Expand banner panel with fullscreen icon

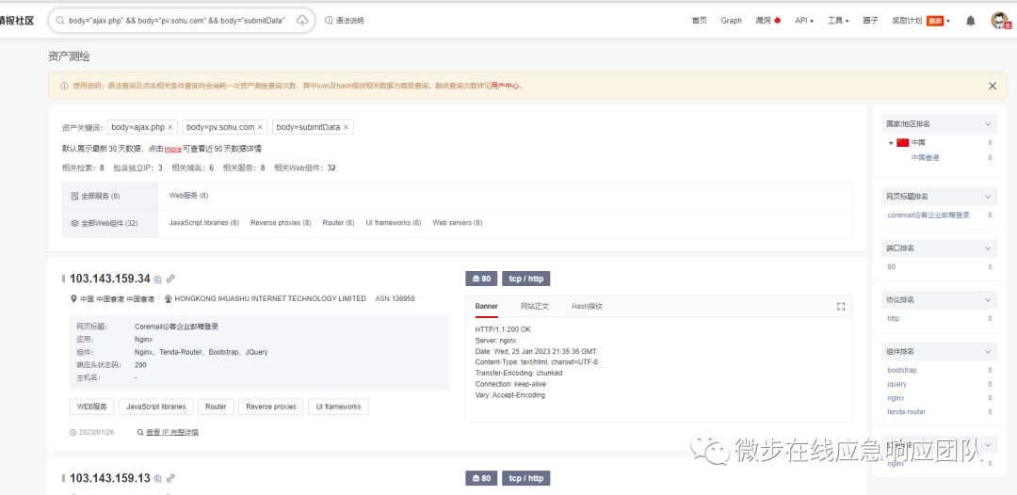coord(841,307)
